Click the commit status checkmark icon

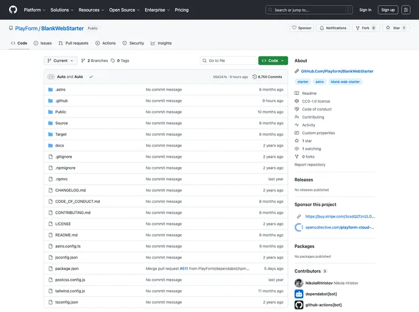pyautogui.click(x=91, y=77)
